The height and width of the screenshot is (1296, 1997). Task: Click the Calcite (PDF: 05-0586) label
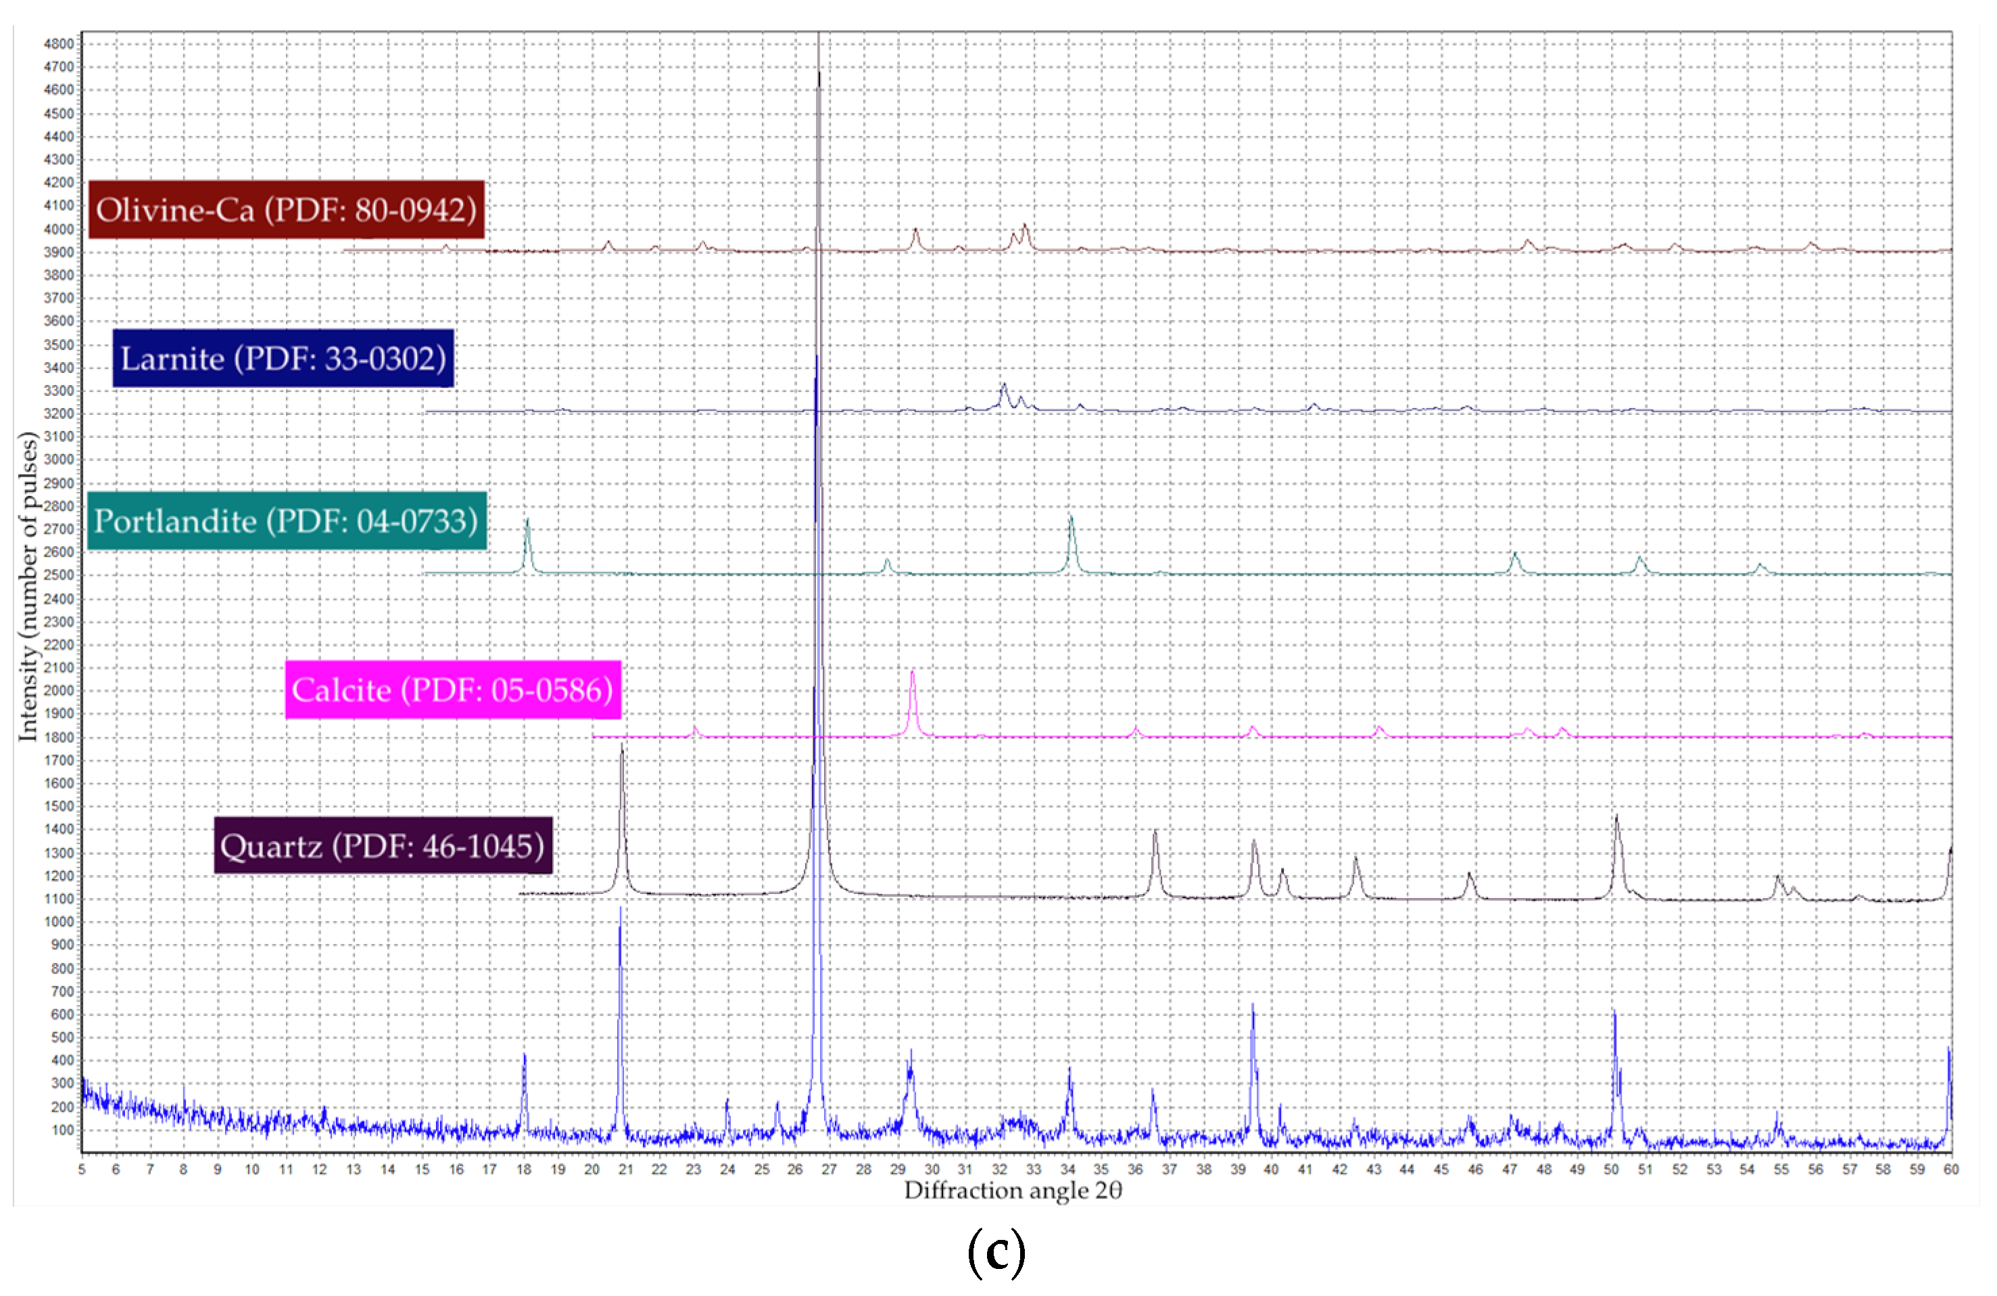(452, 689)
